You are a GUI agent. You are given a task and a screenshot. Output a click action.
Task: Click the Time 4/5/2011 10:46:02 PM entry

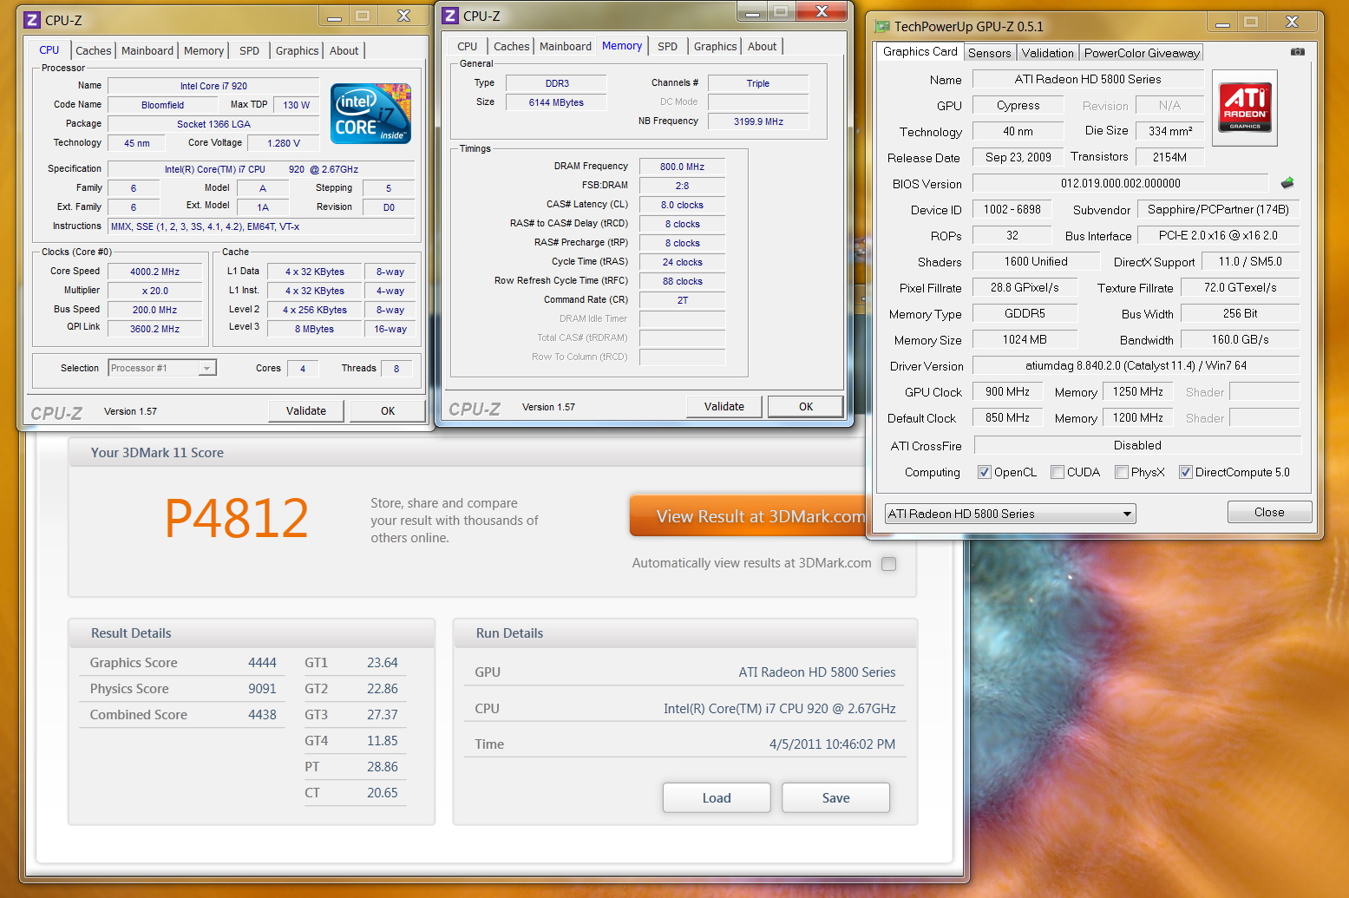point(685,744)
